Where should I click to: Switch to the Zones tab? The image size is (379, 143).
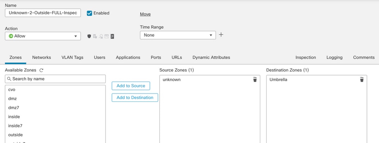[16, 57]
